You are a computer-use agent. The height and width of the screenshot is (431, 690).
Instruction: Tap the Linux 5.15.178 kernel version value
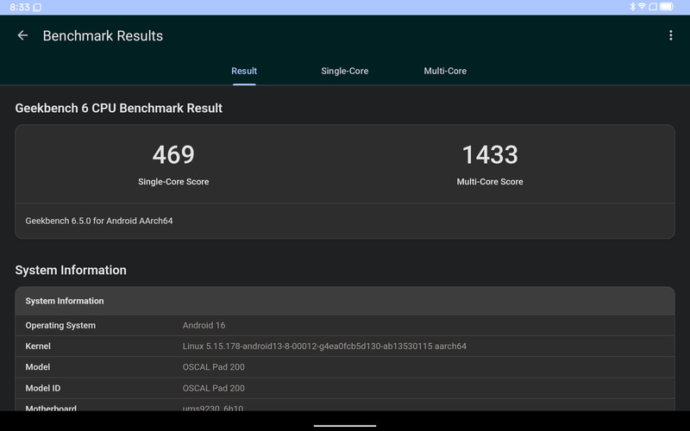[324, 347]
